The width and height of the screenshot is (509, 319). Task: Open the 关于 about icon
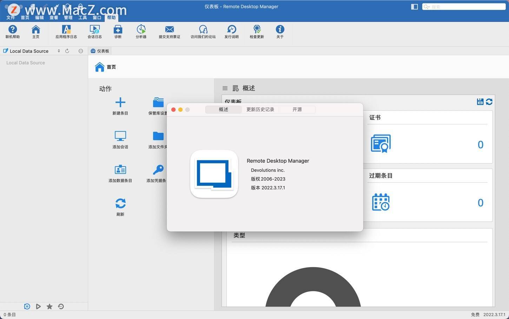280,30
